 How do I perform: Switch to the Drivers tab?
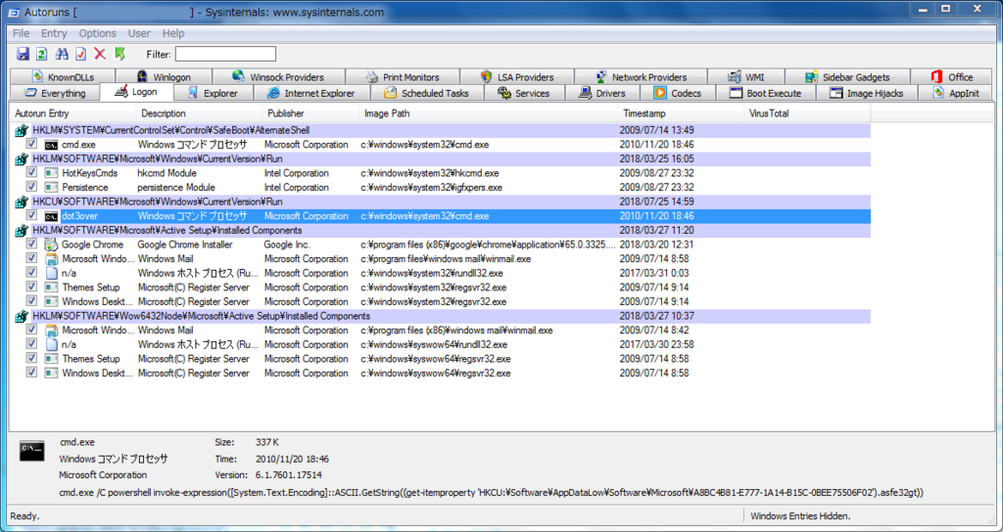tap(602, 93)
